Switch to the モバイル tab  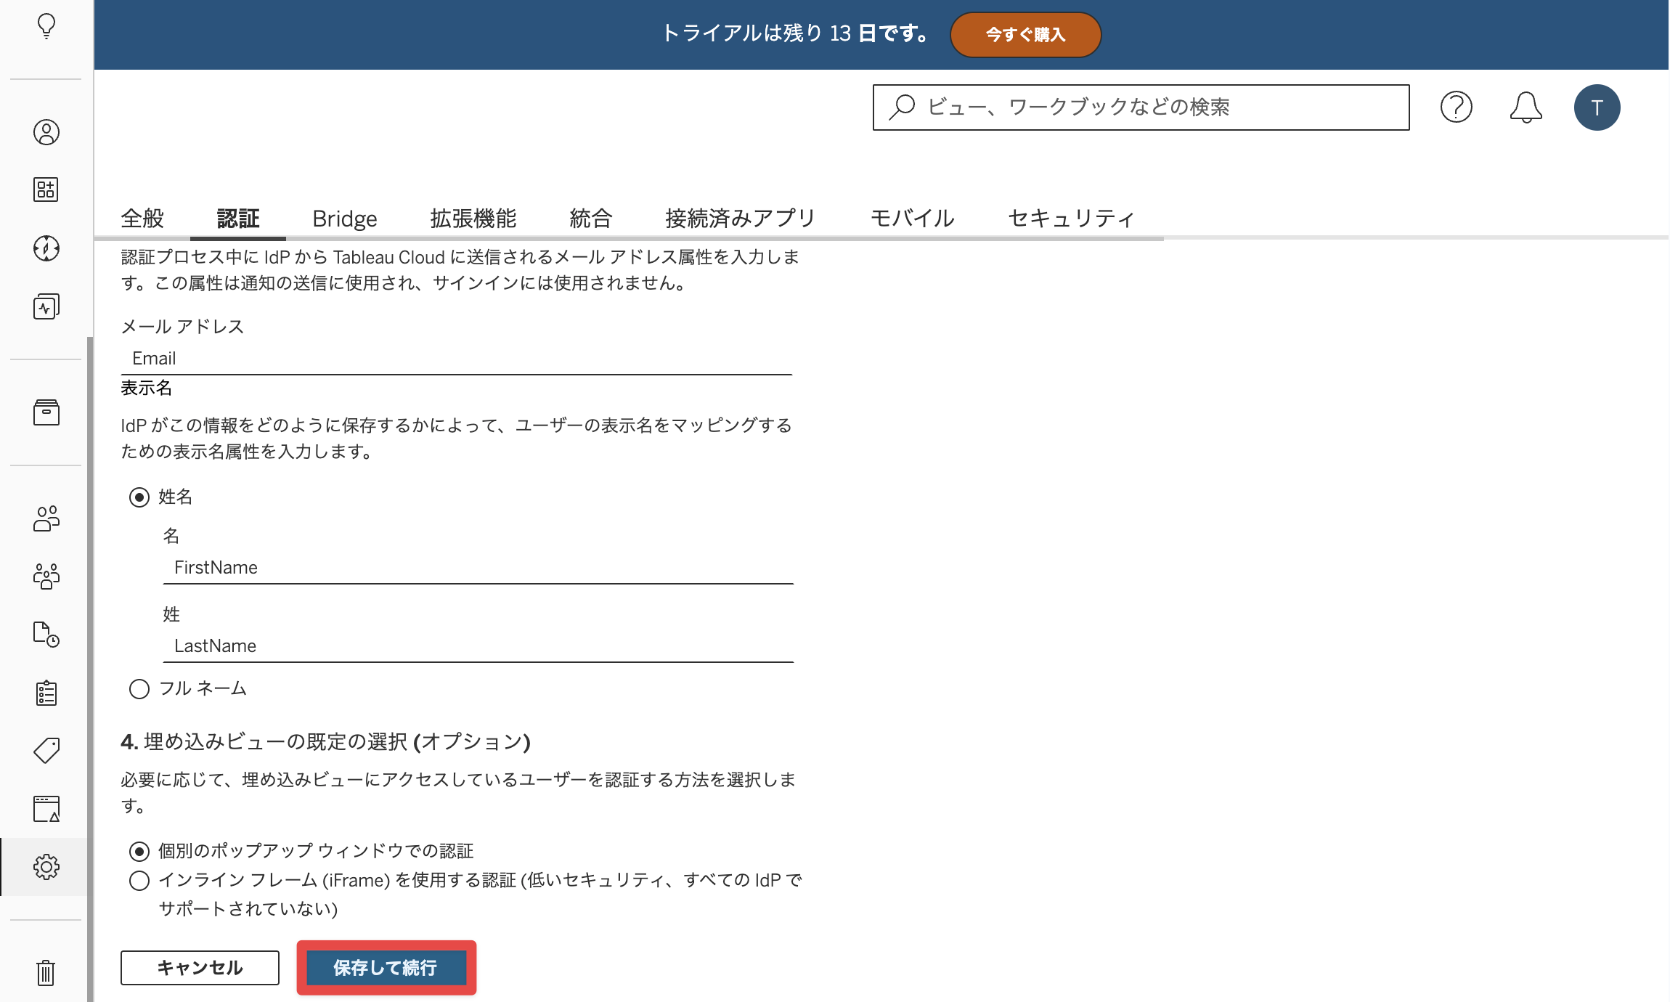(x=913, y=218)
